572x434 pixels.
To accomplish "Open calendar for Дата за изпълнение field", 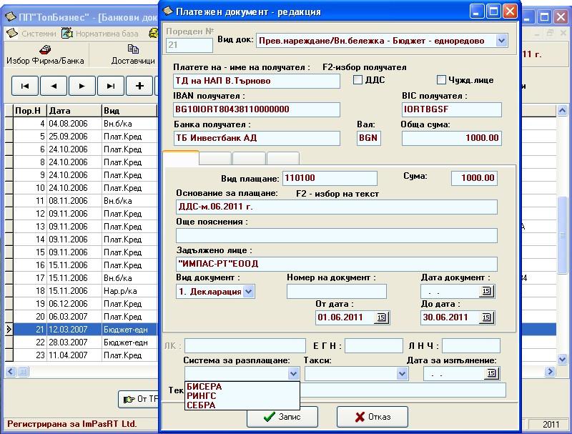I will point(492,373).
